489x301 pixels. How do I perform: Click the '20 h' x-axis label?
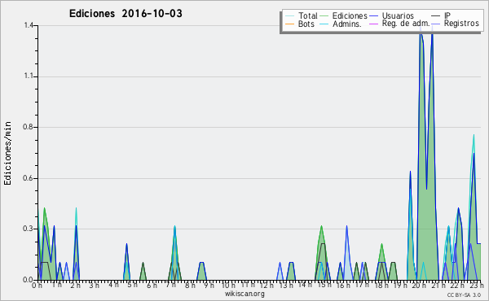tap(420, 286)
